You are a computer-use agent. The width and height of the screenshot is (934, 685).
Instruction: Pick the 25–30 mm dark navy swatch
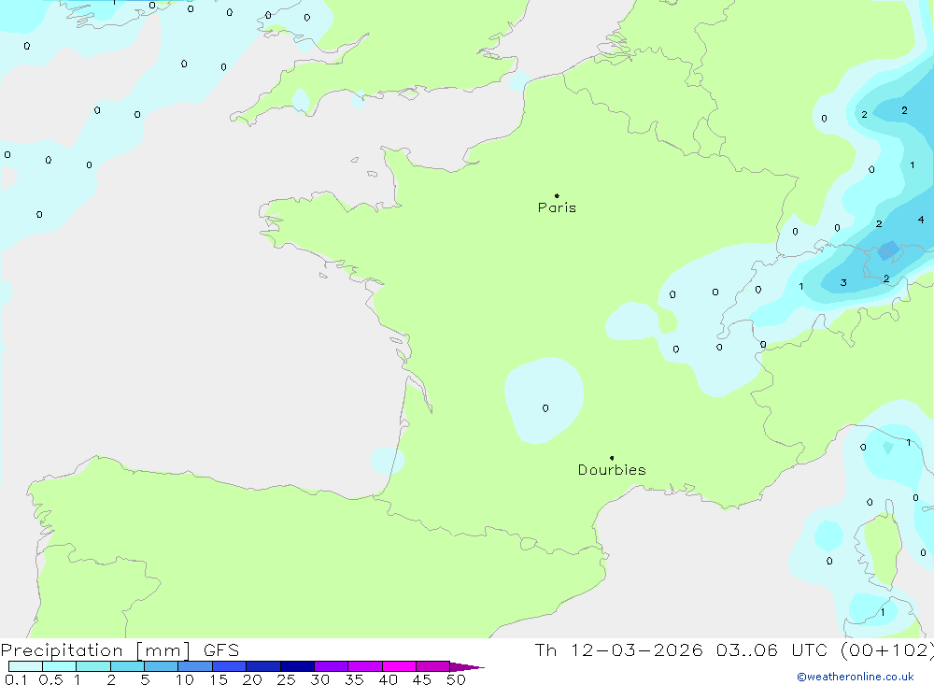[297, 666]
